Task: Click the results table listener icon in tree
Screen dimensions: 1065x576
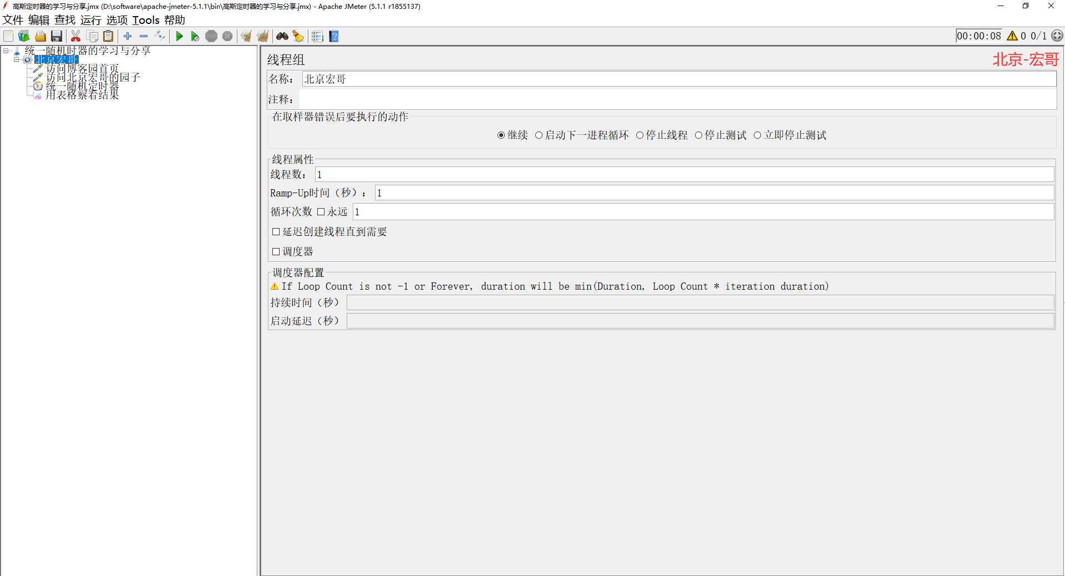Action: [x=38, y=95]
